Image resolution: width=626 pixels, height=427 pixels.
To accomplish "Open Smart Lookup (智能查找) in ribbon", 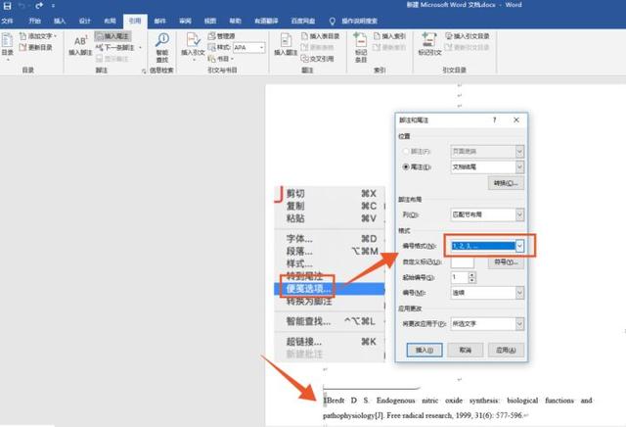I will (x=161, y=45).
